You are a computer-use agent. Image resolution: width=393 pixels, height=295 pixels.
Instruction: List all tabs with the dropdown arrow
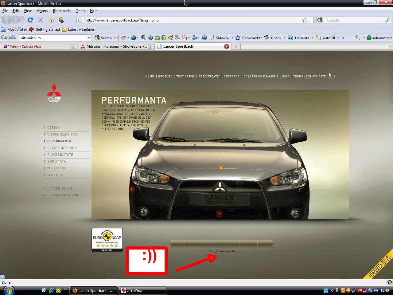tap(390, 46)
